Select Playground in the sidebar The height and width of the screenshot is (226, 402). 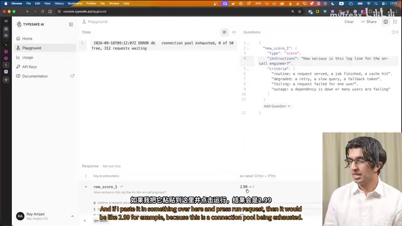coord(45,48)
